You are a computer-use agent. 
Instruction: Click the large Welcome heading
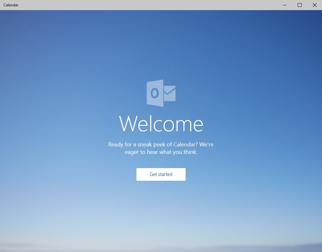point(161,124)
